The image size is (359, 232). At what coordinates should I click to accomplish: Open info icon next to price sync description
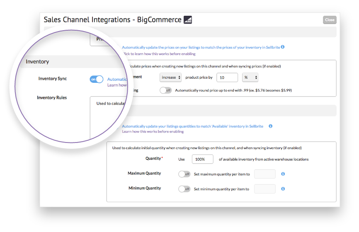tap(283, 47)
